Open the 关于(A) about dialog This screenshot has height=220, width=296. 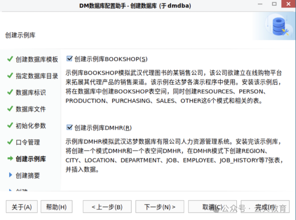[22, 207]
